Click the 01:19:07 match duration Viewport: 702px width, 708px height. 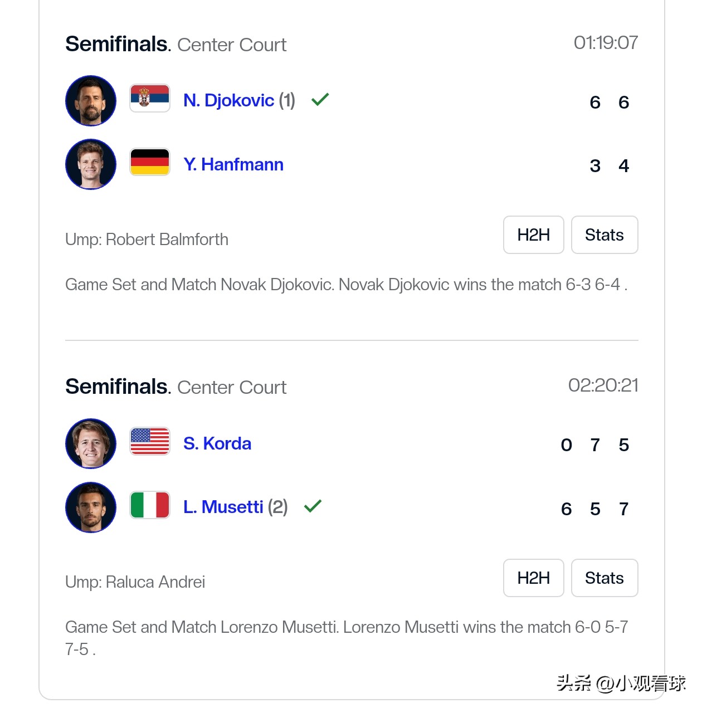point(606,43)
